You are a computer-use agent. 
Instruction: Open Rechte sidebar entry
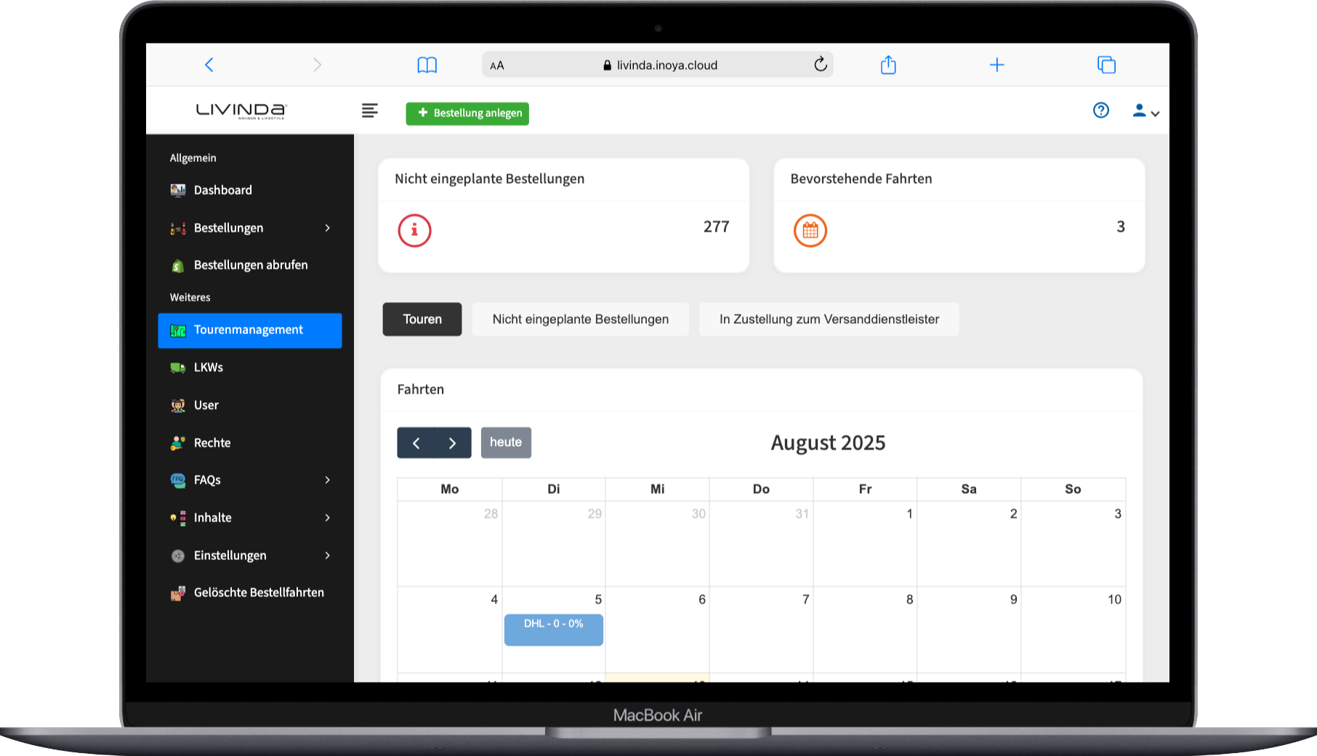[x=249, y=443]
